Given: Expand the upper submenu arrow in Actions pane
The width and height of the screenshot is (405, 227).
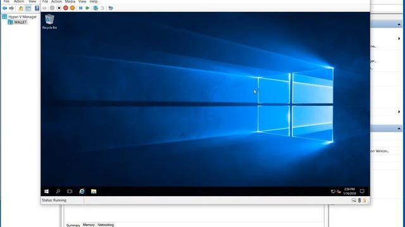Looking at the screenshot, I should coord(399,38).
